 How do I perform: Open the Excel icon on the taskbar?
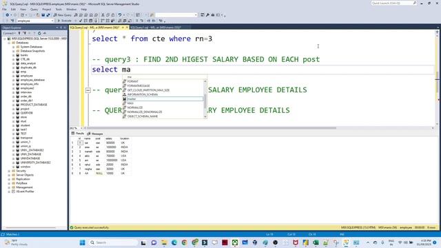click(x=316, y=242)
